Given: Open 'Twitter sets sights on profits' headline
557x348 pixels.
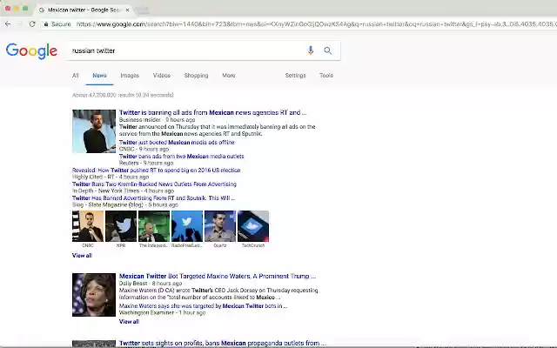Looking at the screenshot, I should click(223, 343).
